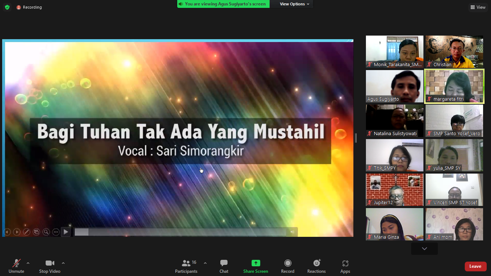This screenshot has height=276, width=491.
Task: Expand participants options caret
Action: pos(205,263)
